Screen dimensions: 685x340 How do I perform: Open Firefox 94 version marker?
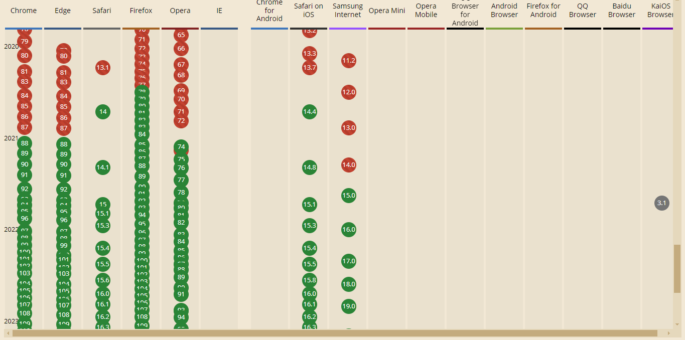pyautogui.click(x=142, y=215)
